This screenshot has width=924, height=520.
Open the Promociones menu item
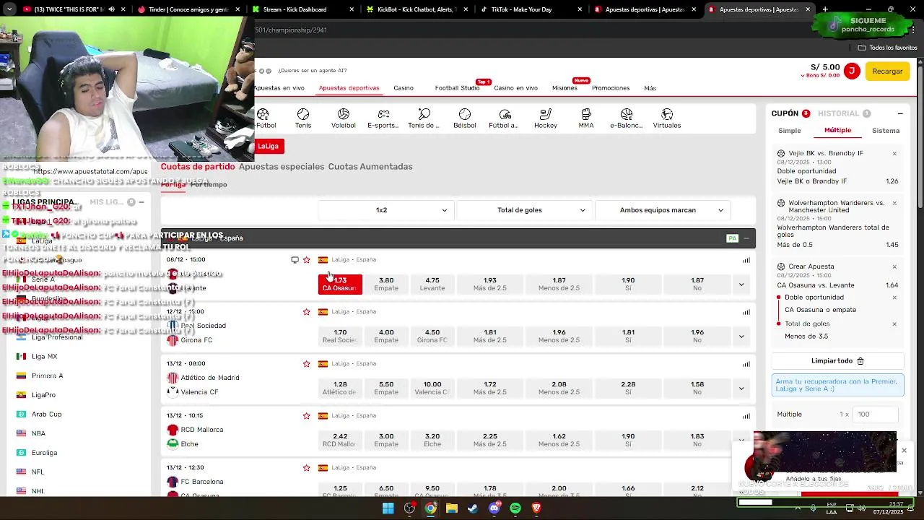pyautogui.click(x=611, y=88)
